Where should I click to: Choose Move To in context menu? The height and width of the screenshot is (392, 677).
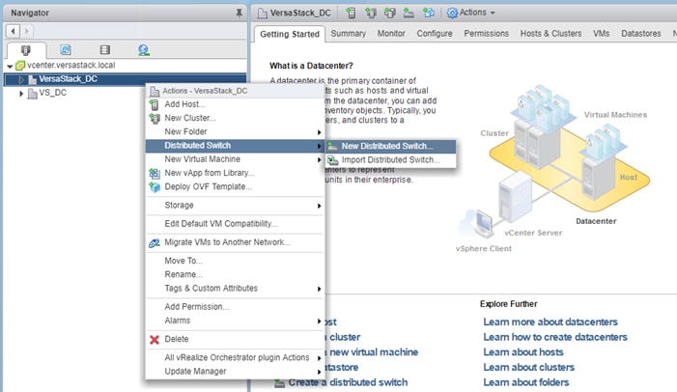pos(235,261)
